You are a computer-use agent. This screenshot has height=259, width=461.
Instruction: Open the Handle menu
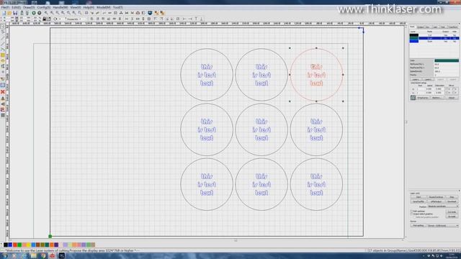coord(61,7)
